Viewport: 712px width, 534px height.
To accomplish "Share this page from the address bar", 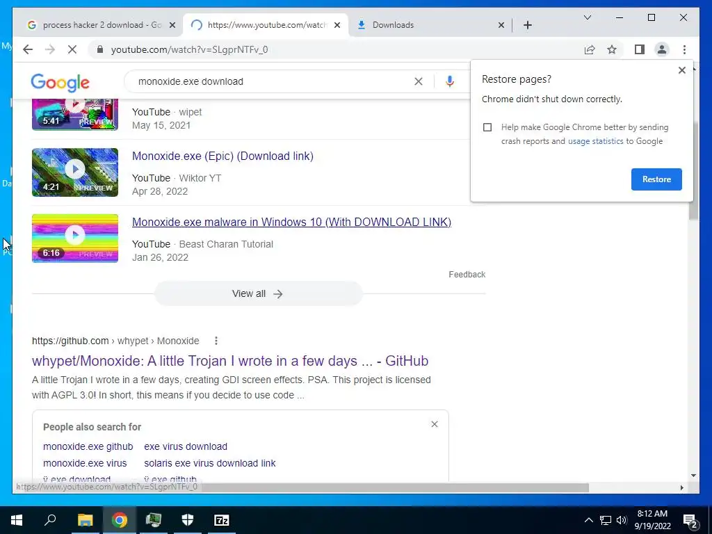I will click(x=590, y=49).
